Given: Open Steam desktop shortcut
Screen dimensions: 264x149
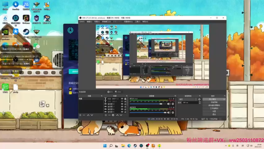Looking at the screenshot, I should pyautogui.click(x=26, y=33).
